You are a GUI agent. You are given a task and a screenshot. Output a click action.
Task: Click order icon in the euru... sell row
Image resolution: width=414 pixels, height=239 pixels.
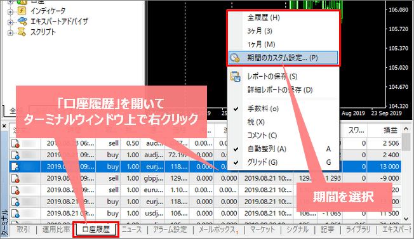click(x=15, y=190)
